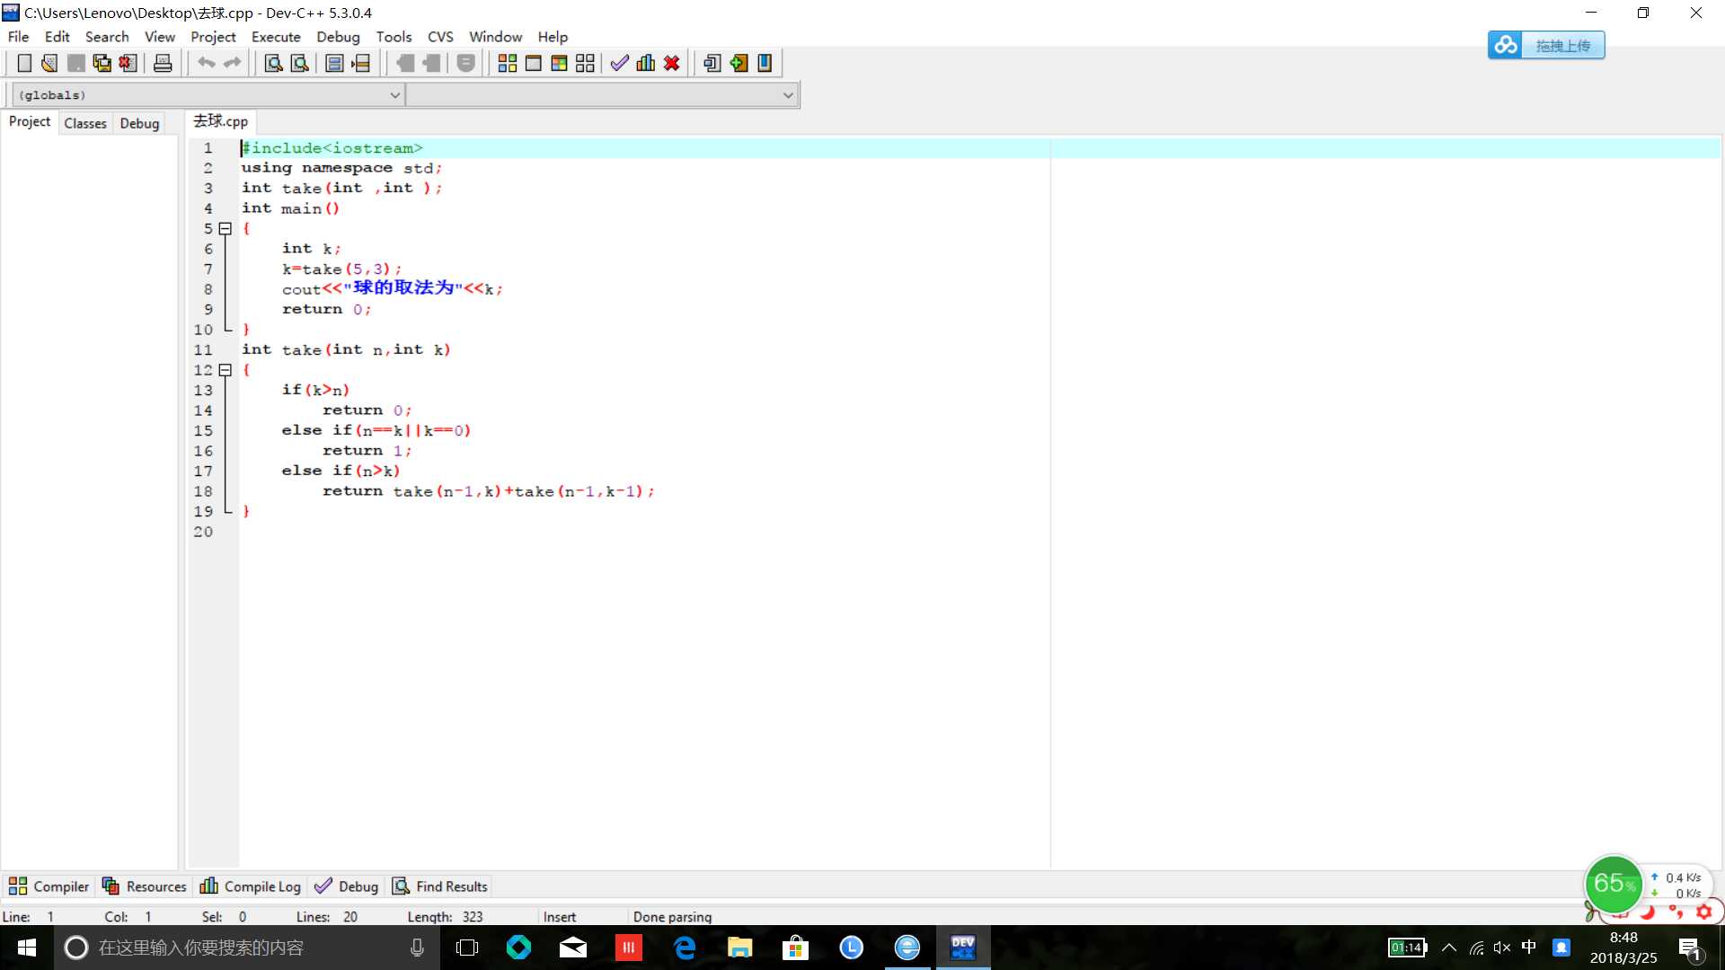1725x970 pixels.
Task: Open File Explorer from taskbar
Action: [740, 948]
